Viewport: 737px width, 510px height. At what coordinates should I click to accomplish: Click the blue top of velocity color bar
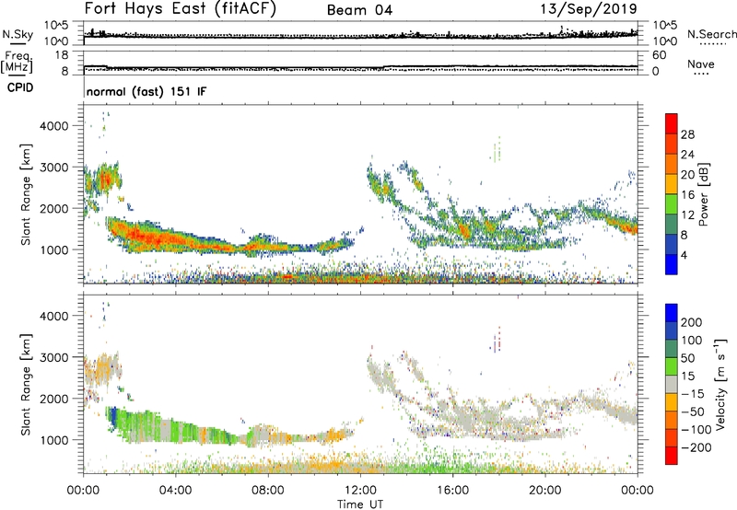pos(672,313)
